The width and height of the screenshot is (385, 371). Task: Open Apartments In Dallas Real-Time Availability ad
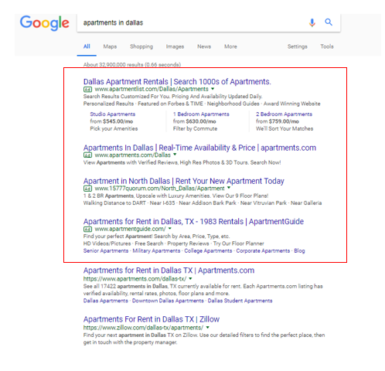coord(199,148)
